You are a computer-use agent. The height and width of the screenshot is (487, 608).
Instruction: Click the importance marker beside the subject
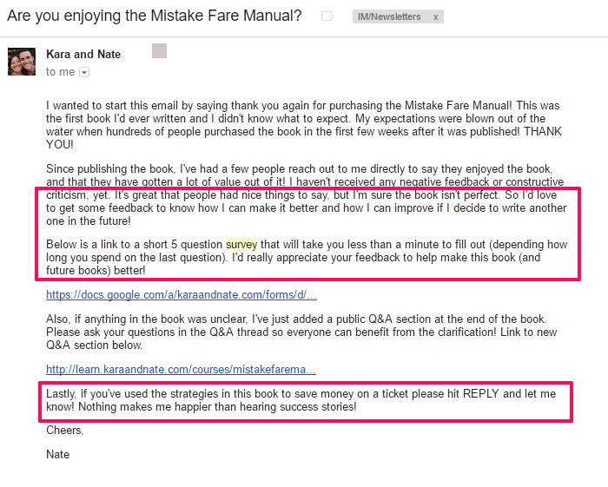[327, 16]
